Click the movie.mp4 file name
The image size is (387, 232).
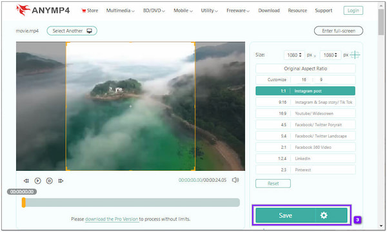[x=27, y=31]
